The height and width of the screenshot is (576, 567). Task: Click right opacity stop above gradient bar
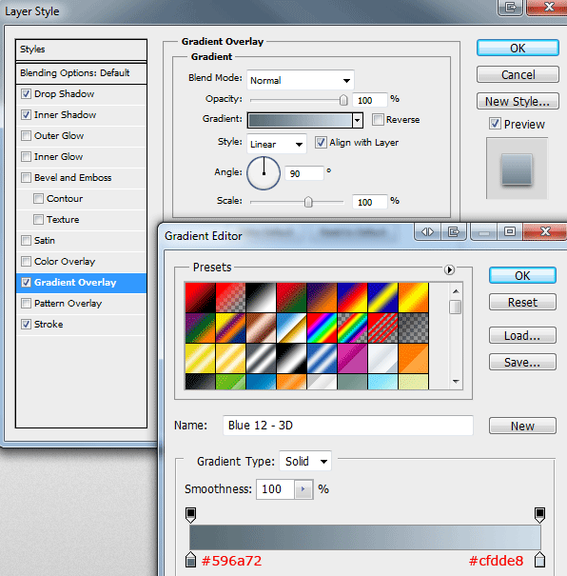click(539, 515)
